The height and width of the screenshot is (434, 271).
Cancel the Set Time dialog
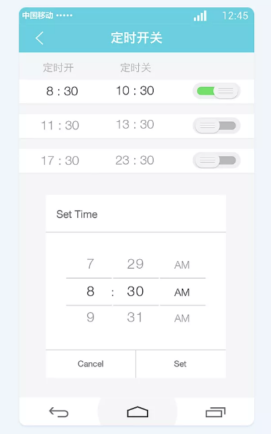tap(91, 364)
